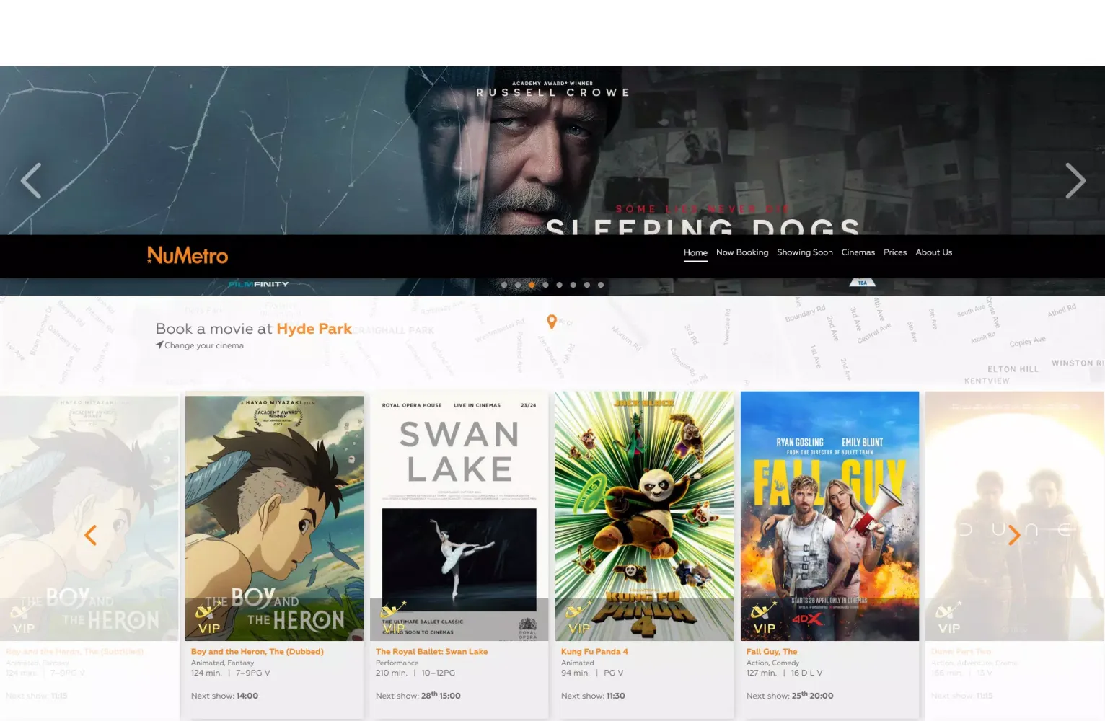Go to previous hero banner slide

point(31,180)
